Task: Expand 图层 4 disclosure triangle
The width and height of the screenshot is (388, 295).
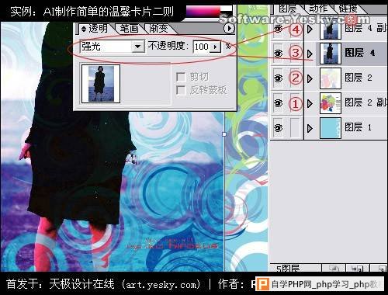Action: [310, 54]
